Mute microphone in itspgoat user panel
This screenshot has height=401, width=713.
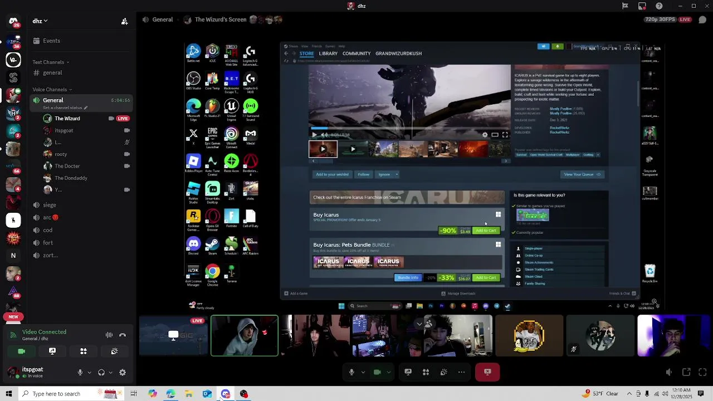click(80, 373)
